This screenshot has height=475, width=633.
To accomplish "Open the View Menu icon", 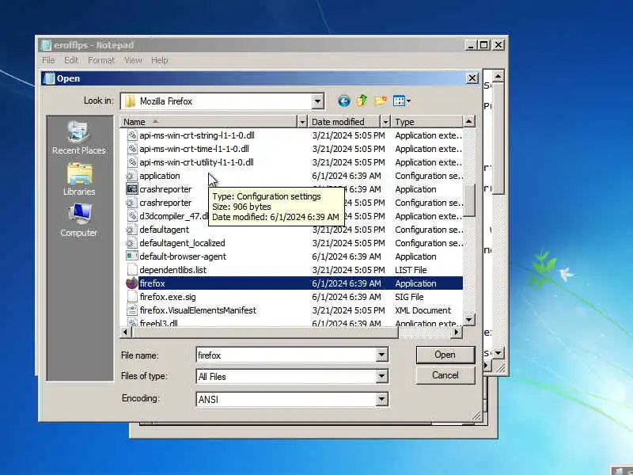I will tap(401, 101).
